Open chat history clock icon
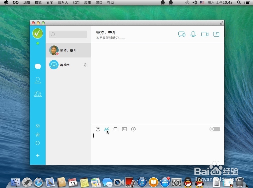 [x=133, y=129]
